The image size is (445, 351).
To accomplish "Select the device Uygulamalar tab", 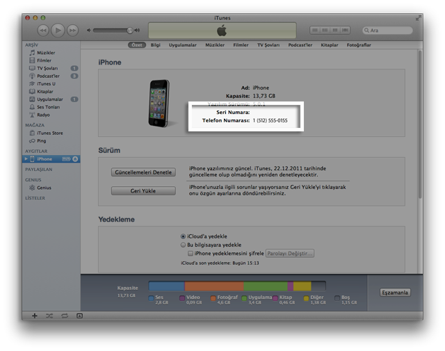I will point(183,45).
